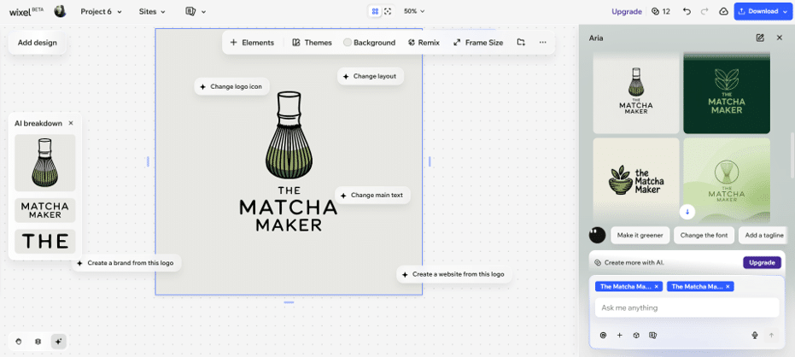Close the Aria panel
The image size is (795, 357).
click(x=780, y=38)
